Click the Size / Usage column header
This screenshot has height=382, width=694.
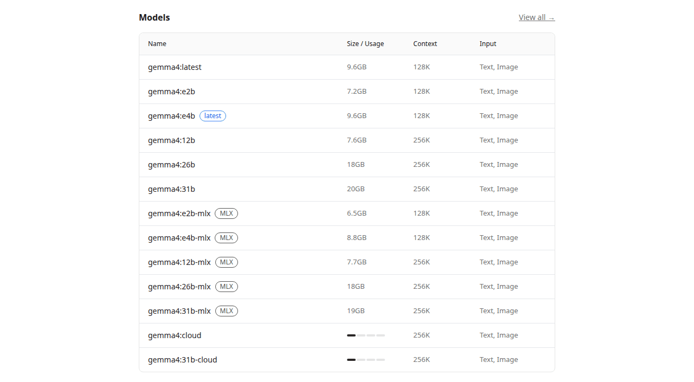[x=365, y=44]
